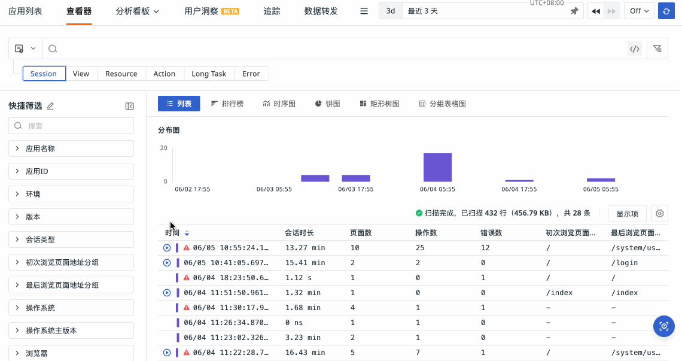Expand the 浏览器 filter
Image resolution: width=682 pixels, height=361 pixels.
[x=71, y=353]
